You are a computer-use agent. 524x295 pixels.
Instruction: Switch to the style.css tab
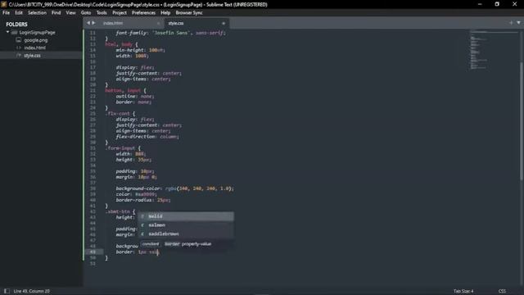(176, 23)
